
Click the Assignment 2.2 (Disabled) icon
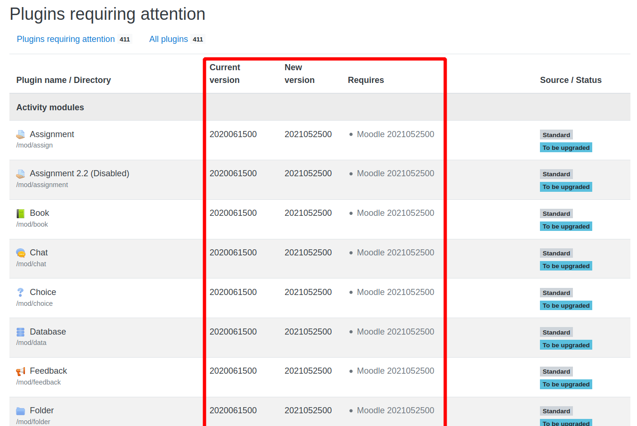tap(21, 174)
